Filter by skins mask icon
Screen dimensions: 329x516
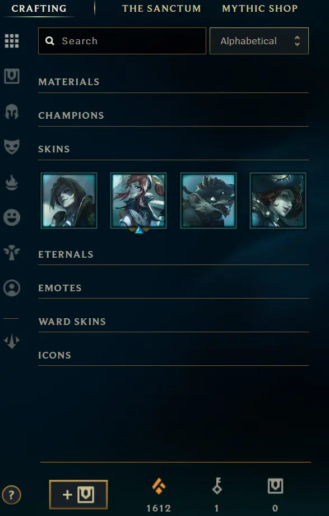12,147
